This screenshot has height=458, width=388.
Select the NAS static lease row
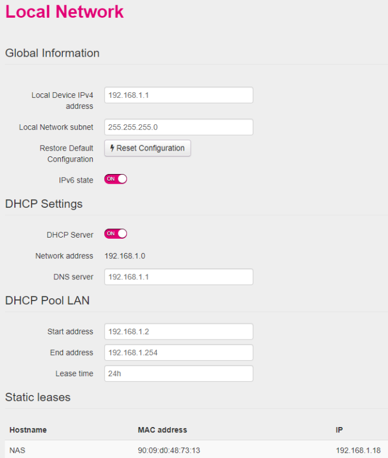[x=196, y=450]
